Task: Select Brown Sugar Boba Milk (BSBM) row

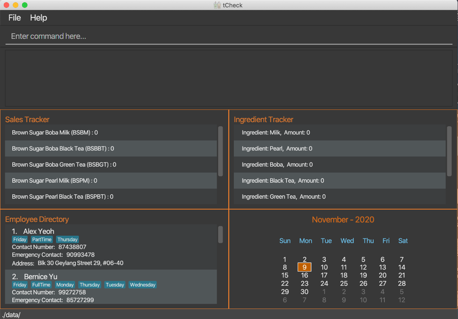Action: point(111,133)
